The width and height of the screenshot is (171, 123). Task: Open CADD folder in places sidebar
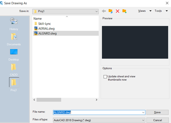click(x=14, y=70)
